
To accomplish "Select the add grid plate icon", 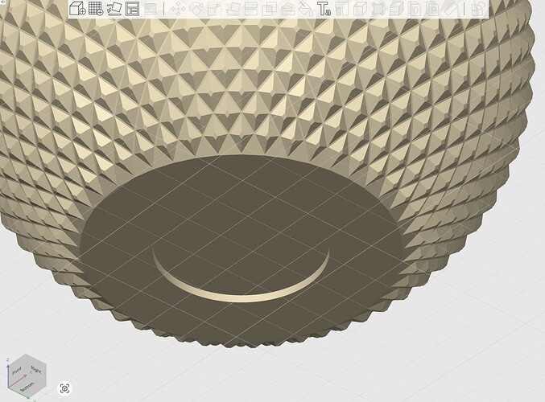I will coord(96,8).
